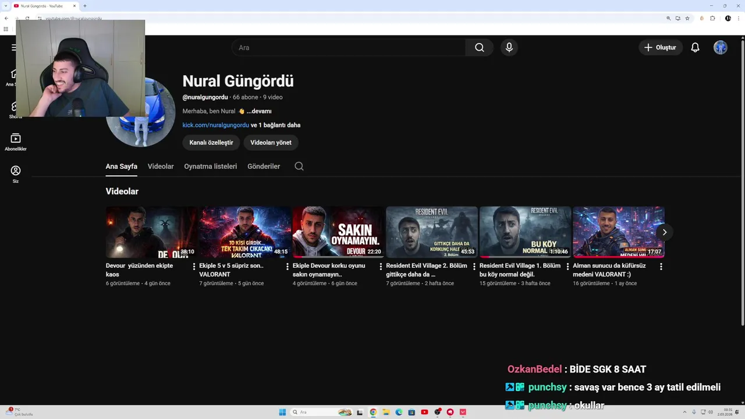Click the Oluştur create button
745x419 pixels.
tap(661, 48)
